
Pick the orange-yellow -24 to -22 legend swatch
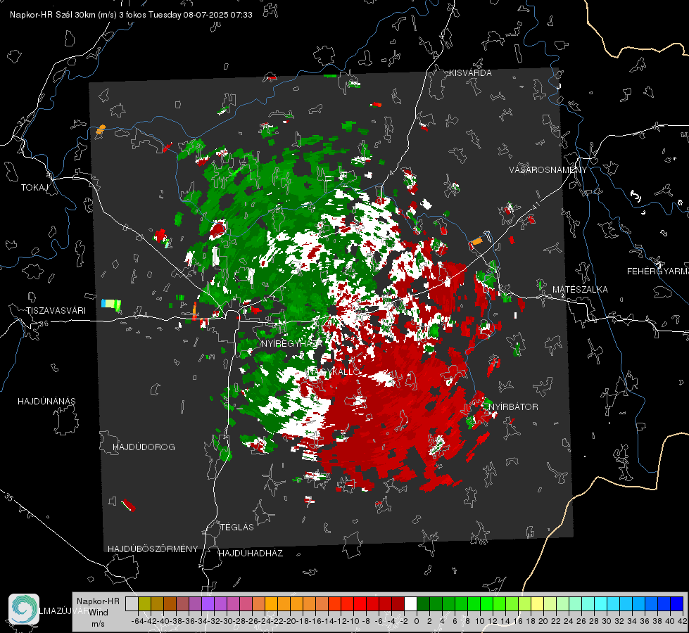pyautogui.click(x=271, y=603)
